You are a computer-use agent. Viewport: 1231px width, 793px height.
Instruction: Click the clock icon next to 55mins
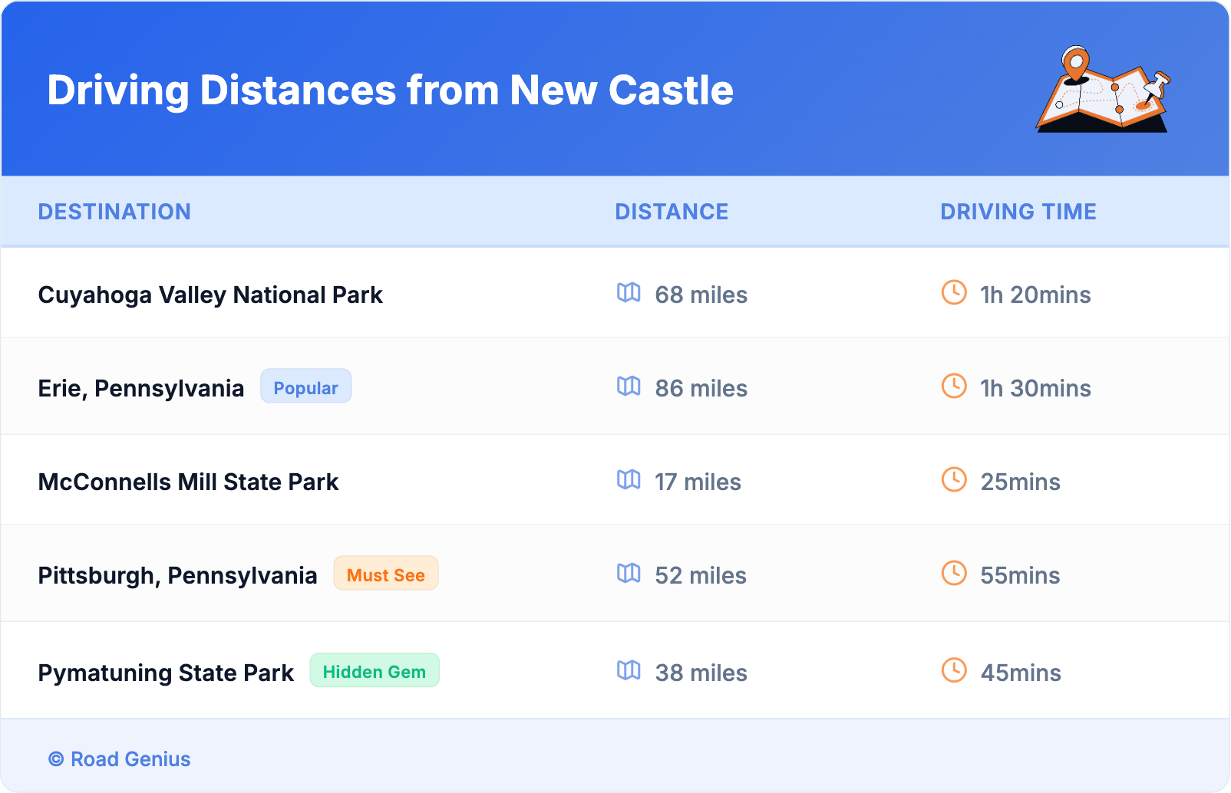coord(954,573)
